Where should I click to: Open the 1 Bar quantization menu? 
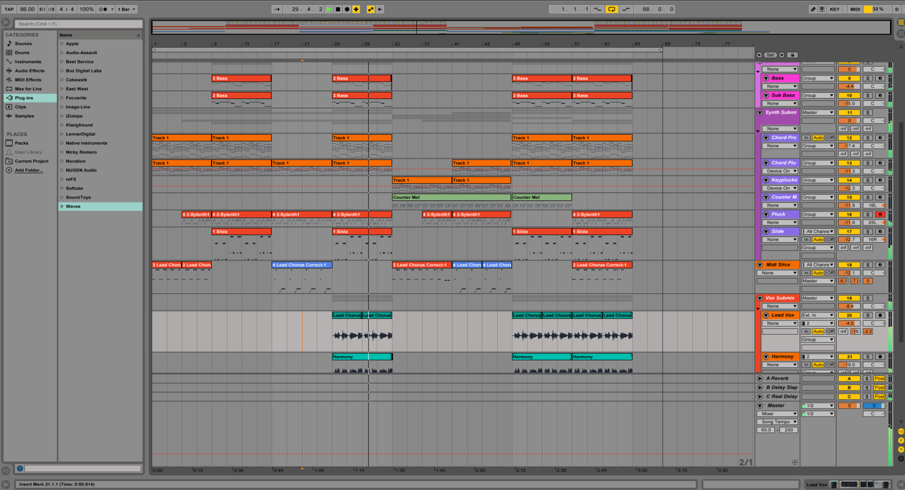click(127, 9)
